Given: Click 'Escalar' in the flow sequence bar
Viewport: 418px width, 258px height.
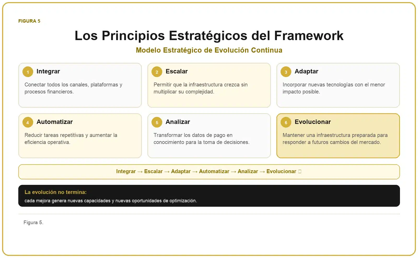Looking at the screenshot, I should point(153,171).
